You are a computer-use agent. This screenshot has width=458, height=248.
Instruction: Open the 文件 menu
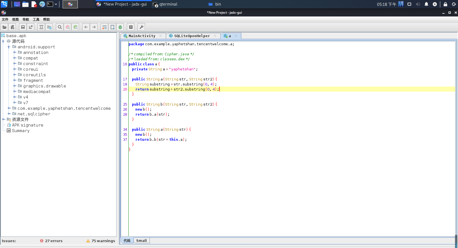click(x=5, y=20)
